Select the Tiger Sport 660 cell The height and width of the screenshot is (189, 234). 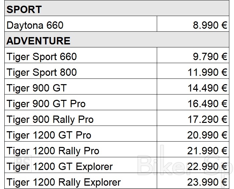[x=41, y=57]
